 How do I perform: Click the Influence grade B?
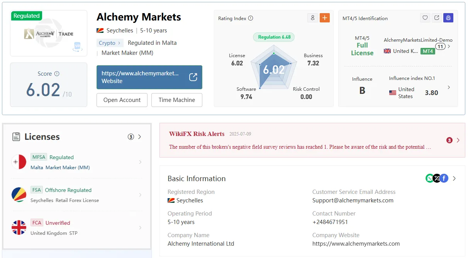coord(362,90)
